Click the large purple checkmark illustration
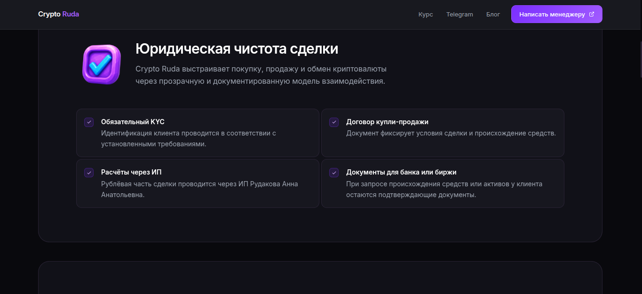This screenshot has height=294, width=642. (101, 64)
